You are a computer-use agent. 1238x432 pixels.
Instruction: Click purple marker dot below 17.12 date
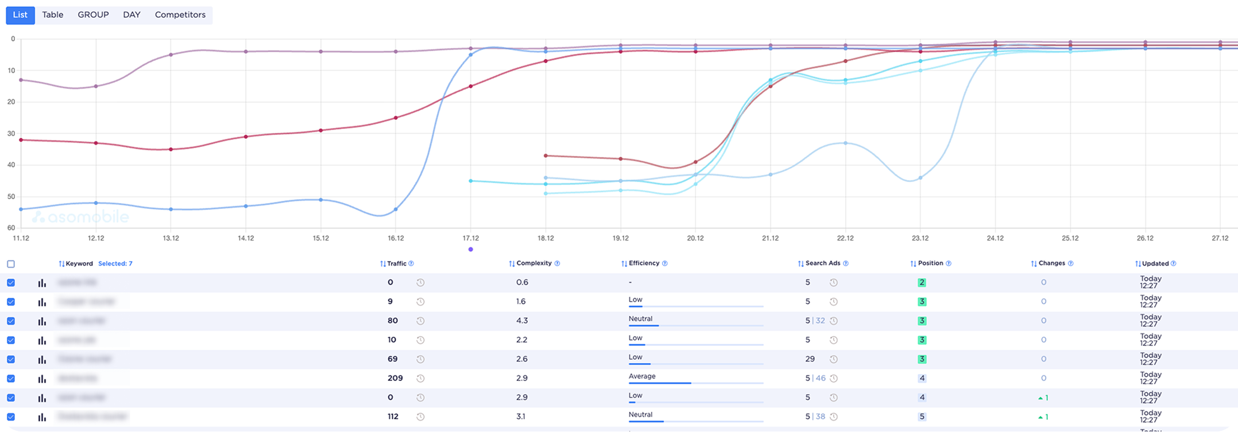coord(471,250)
